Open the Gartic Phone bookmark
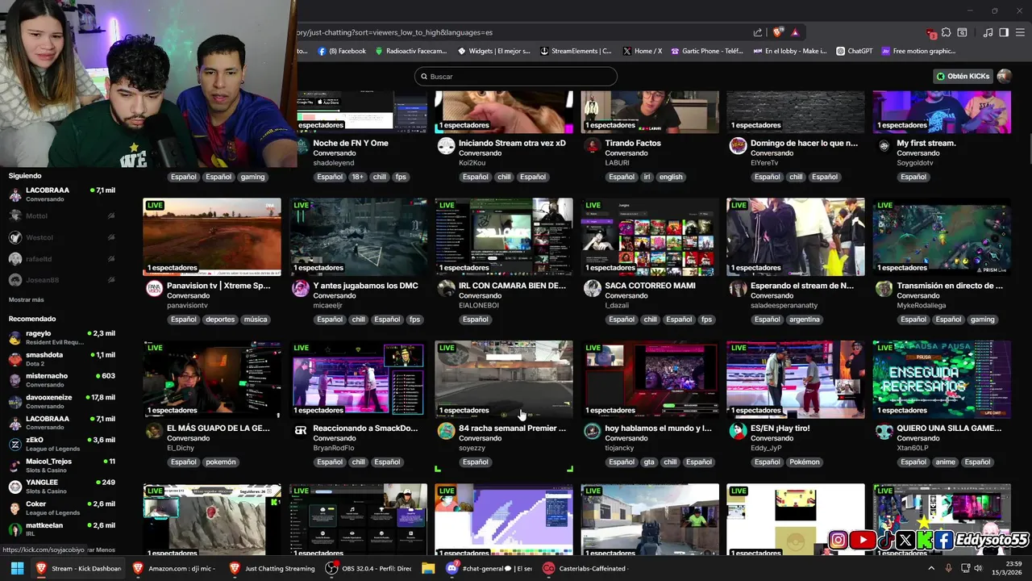Screen dimensions: 1032x581 (x=706, y=51)
